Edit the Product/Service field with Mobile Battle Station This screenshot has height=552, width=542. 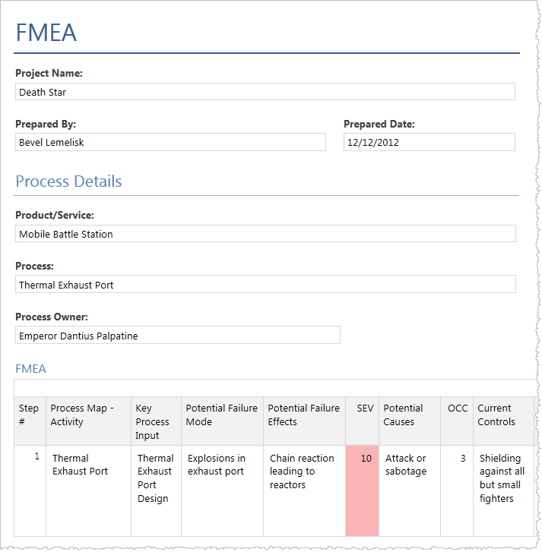(x=265, y=234)
